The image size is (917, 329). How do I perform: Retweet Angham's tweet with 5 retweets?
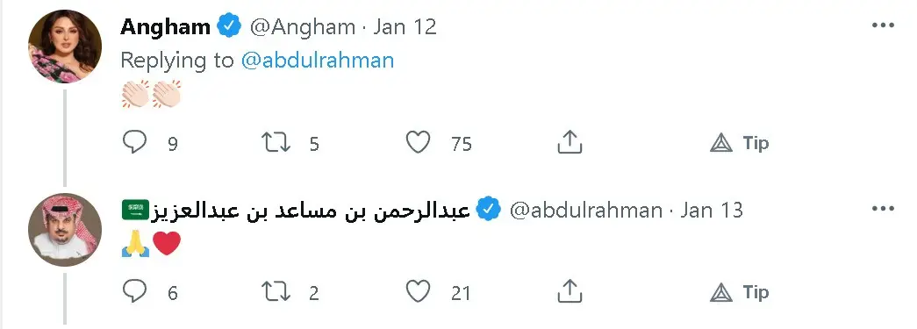[276, 143]
